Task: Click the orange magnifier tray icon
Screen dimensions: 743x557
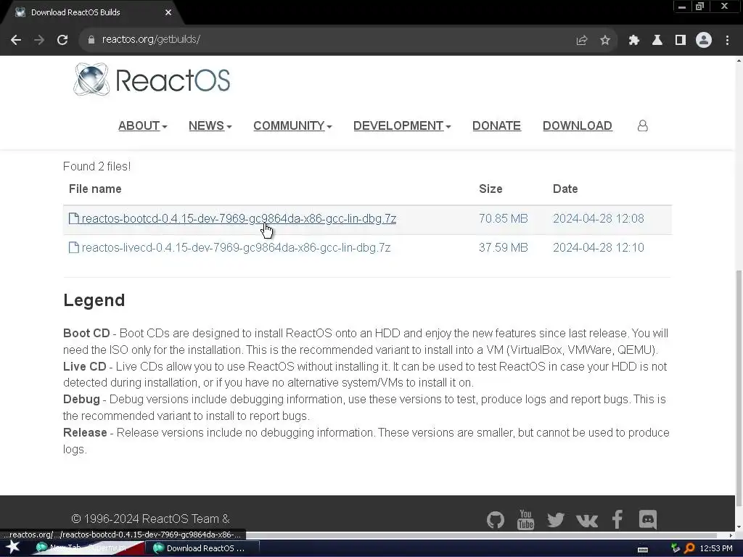Action: (x=689, y=548)
